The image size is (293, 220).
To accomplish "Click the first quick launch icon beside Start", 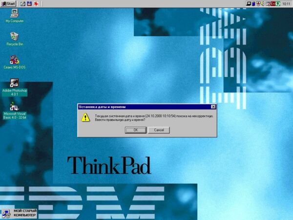I will pyautogui.click(x=22, y=3).
